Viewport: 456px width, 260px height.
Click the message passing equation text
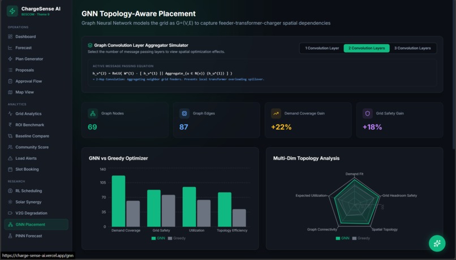coord(162,74)
